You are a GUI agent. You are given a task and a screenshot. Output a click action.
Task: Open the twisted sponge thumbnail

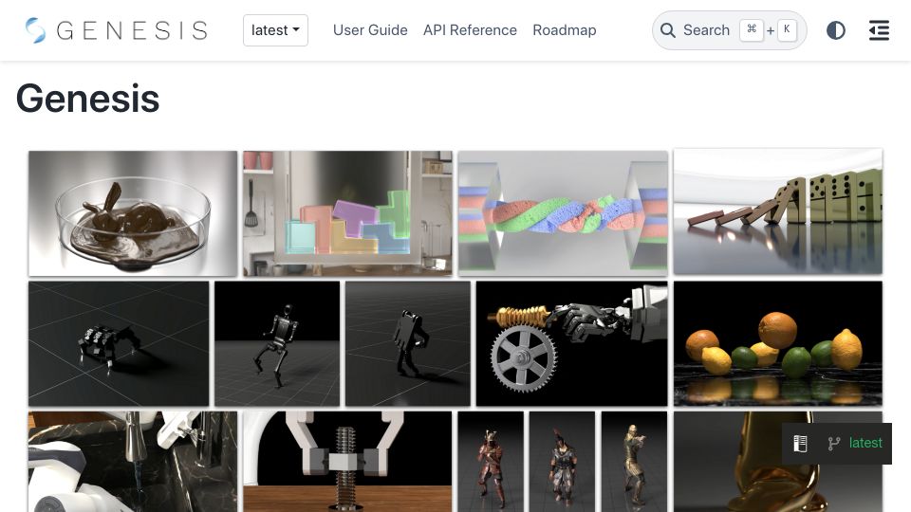563,213
